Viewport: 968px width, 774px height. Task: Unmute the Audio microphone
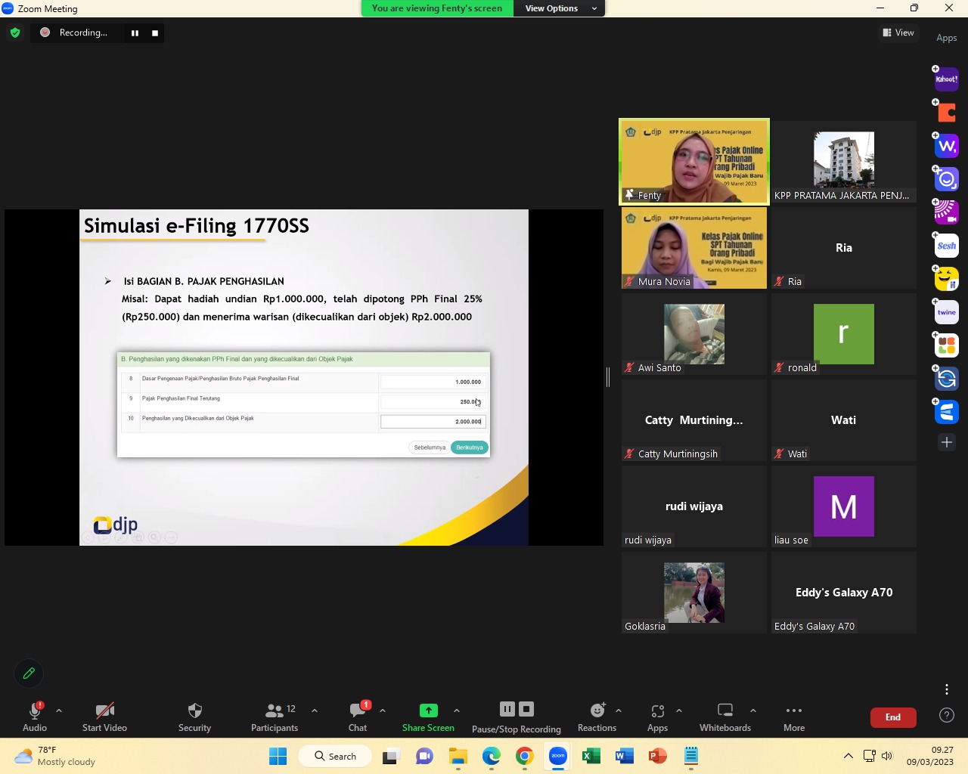point(35,717)
